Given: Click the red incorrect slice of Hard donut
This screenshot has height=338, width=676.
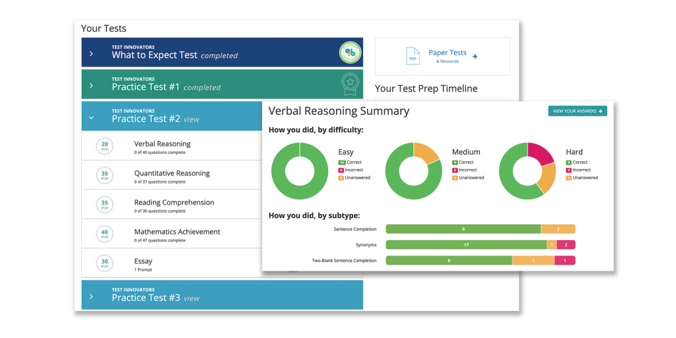Looking at the screenshot, I should [x=542, y=153].
